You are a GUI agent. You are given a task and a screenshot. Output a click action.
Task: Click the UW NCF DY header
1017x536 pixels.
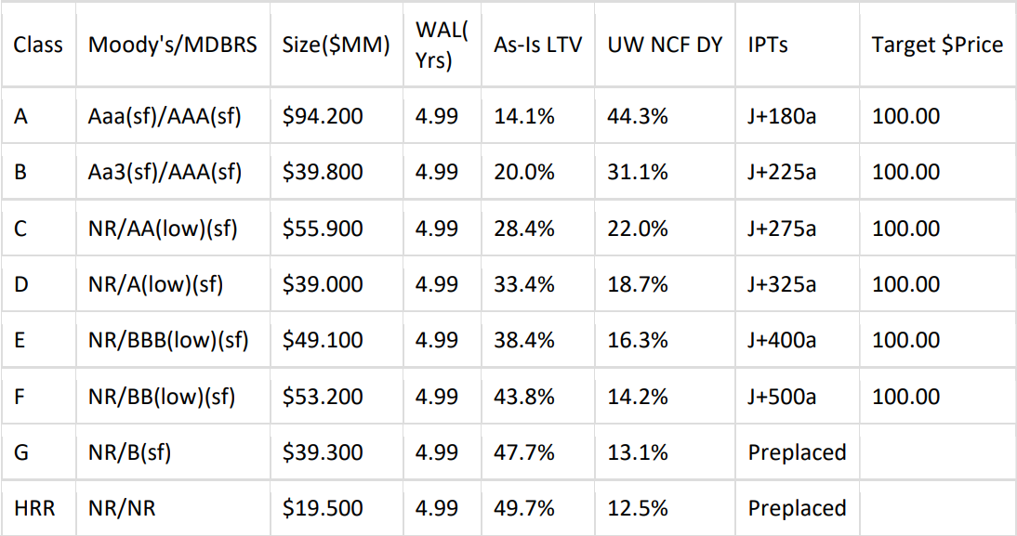point(664,45)
